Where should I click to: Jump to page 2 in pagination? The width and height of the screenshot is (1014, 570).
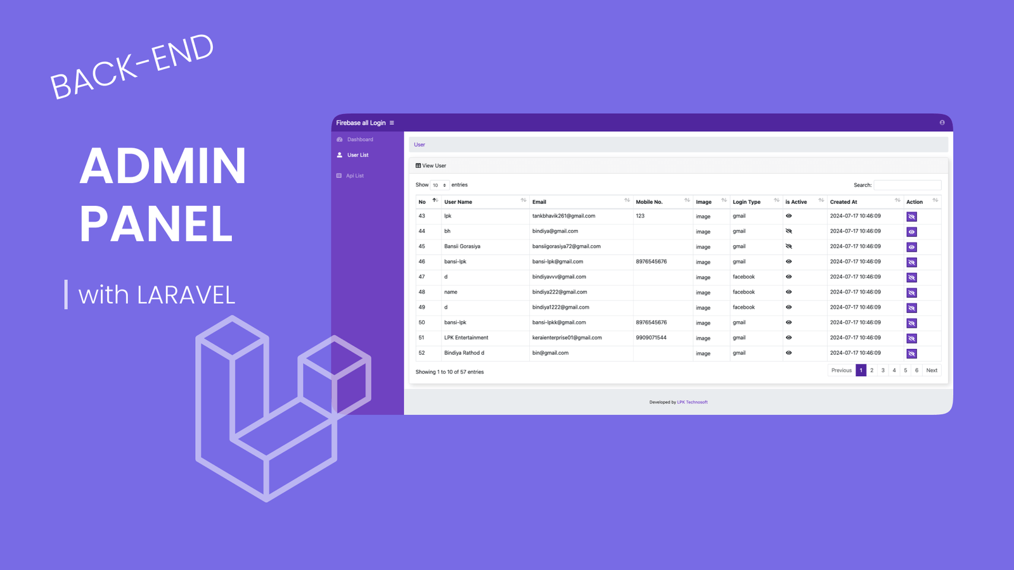click(x=872, y=370)
